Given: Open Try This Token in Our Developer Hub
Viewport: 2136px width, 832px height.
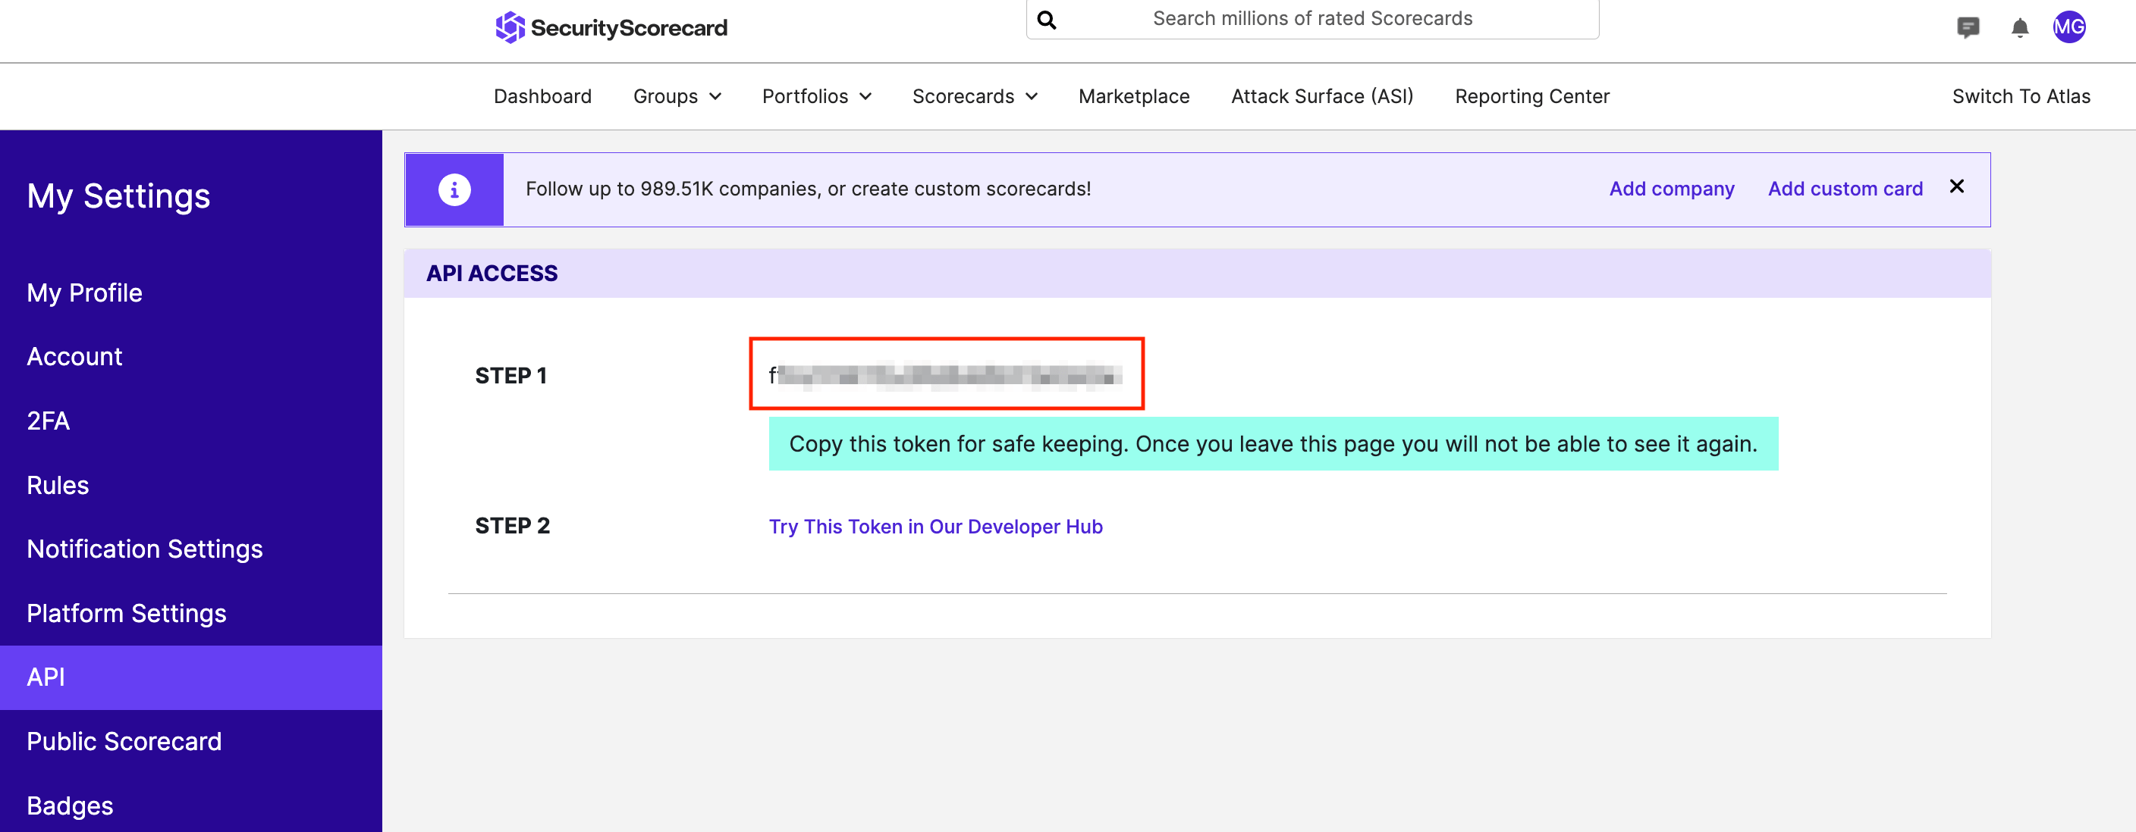Looking at the screenshot, I should (x=935, y=526).
